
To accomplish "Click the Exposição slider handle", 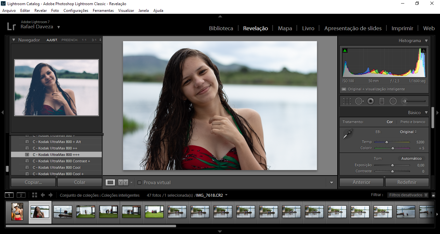I will 392,165.
